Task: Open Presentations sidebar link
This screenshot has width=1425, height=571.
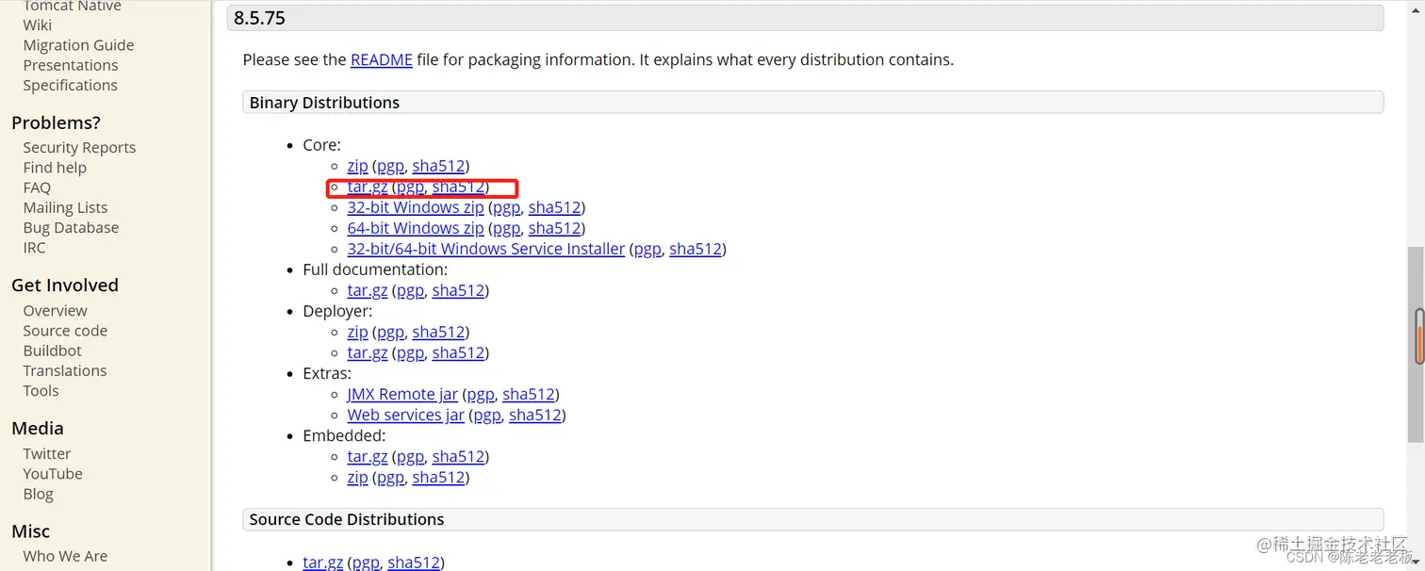Action: pyautogui.click(x=71, y=65)
